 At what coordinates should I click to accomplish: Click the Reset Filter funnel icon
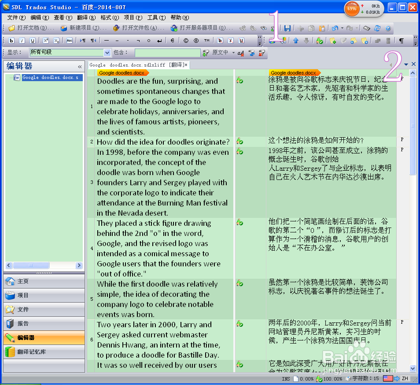coord(262,53)
